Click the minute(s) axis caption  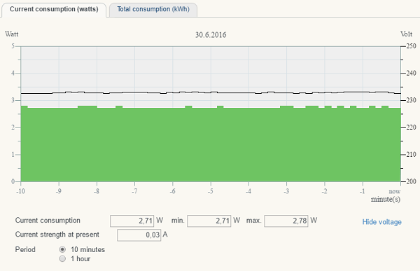pyautogui.click(x=386, y=199)
